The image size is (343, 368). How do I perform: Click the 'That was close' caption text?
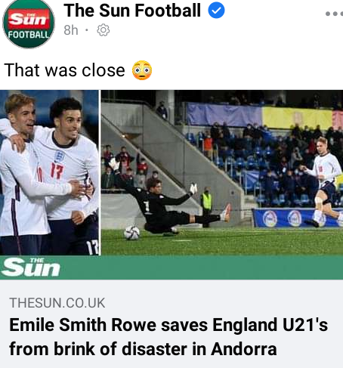[64, 70]
